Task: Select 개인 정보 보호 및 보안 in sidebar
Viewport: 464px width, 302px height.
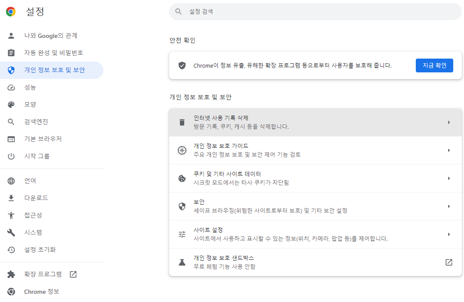Action: click(52, 70)
